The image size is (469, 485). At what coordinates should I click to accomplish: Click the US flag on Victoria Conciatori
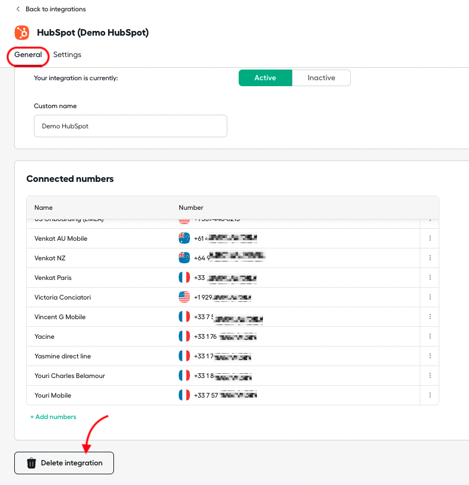point(184,297)
